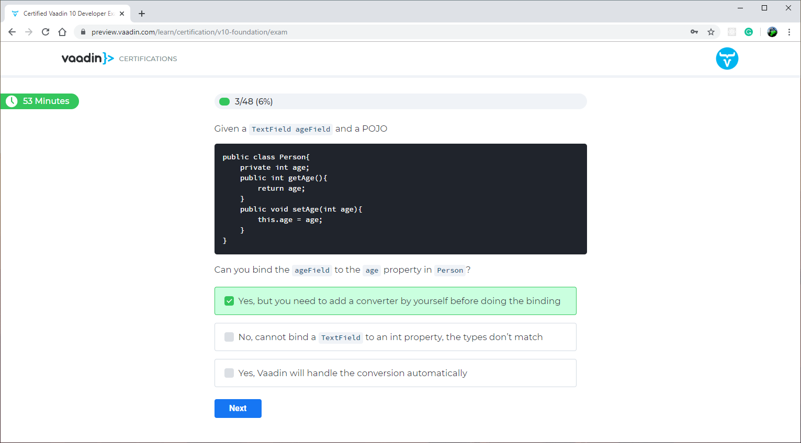Click the browser forward arrow
The width and height of the screenshot is (801, 443).
[x=29, y=32]
